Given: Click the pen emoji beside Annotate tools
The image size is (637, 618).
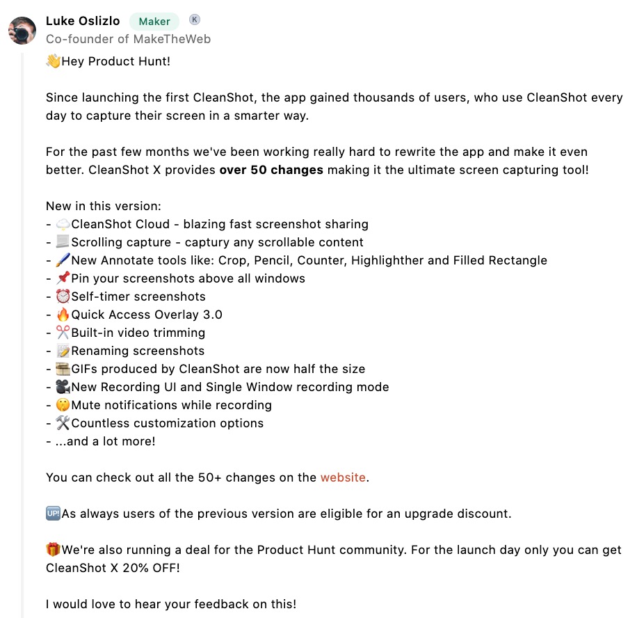Looking at the screenshot, I should 63,260.
